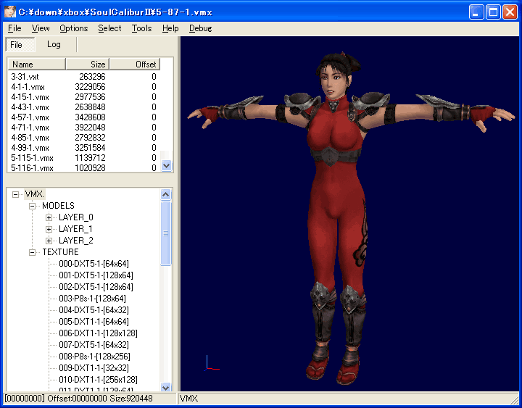Screen dimensions: 522x408
Task: Click the 3D character model viewport
Action: pos(349,214)
